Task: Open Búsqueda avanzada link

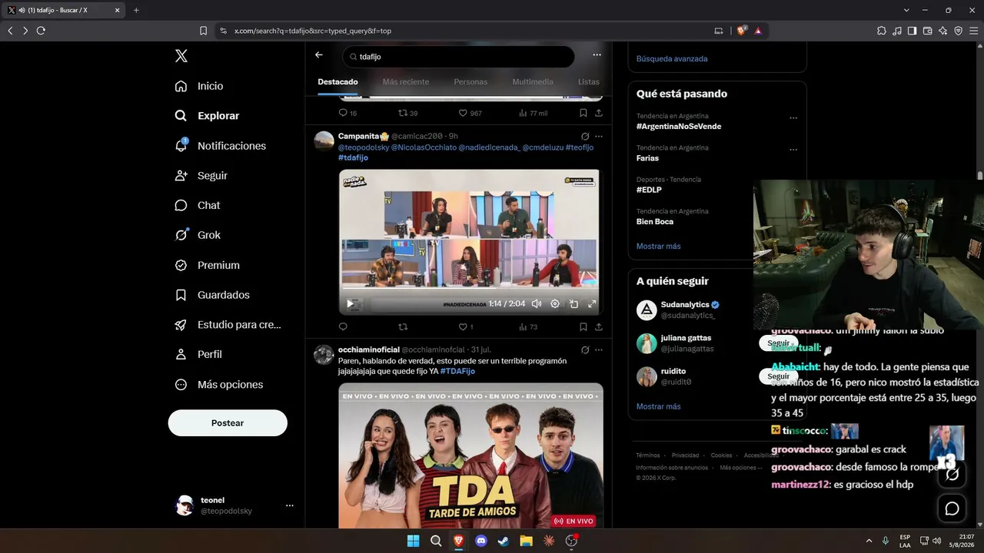Action: (672, 58)
